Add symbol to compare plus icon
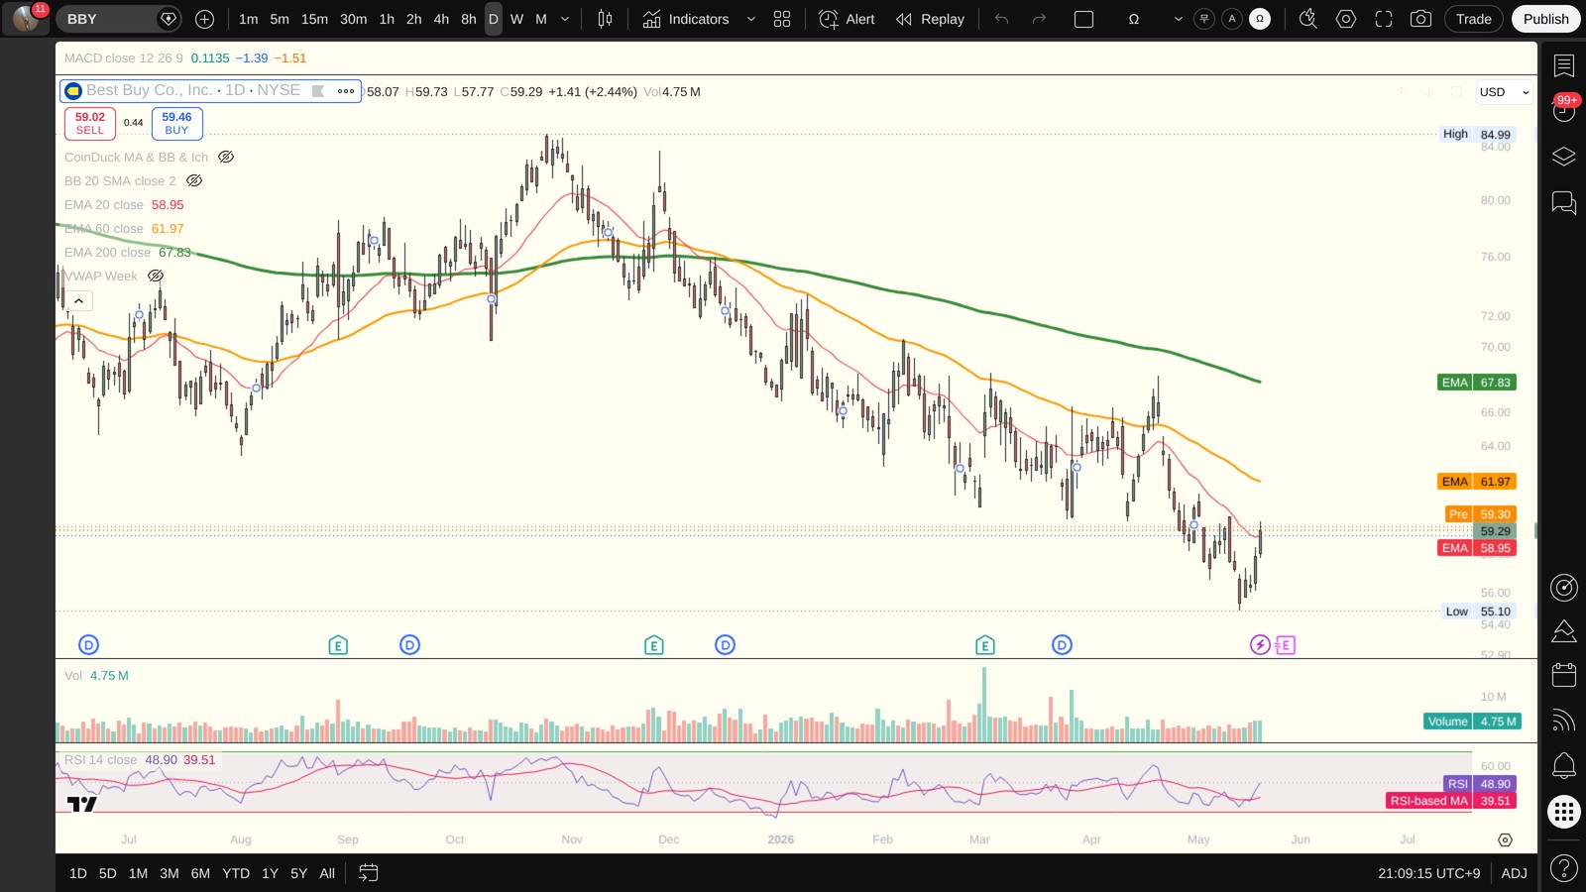 tap(205, 19)
